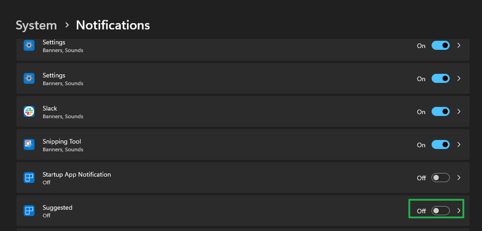482x231 pixels.
Task: Click the second Settings row's gear icon
Action: (29, 78)
